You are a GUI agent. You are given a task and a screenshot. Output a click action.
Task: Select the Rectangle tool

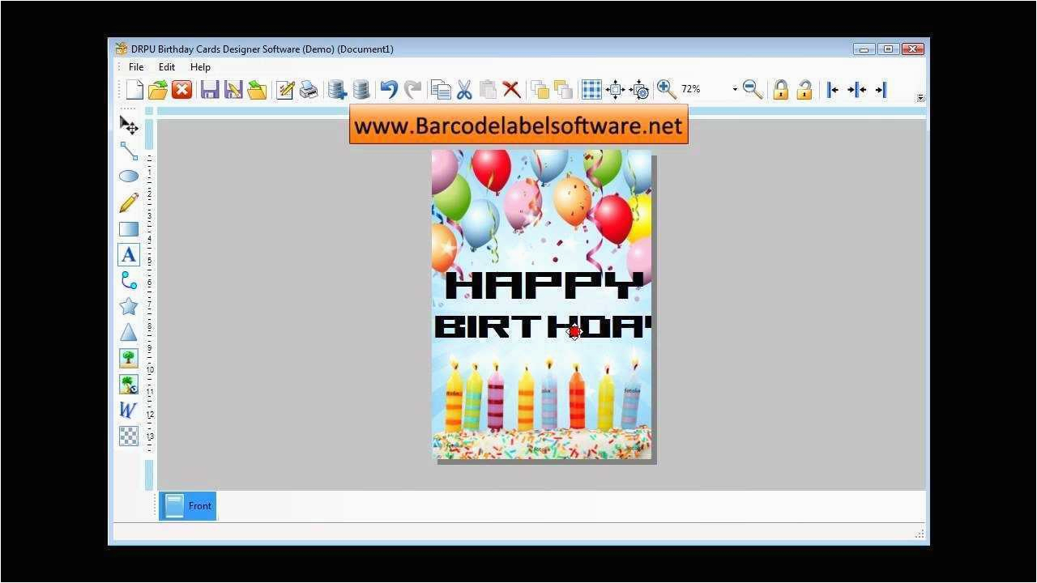pyautogui.click(x=129, y=228)
